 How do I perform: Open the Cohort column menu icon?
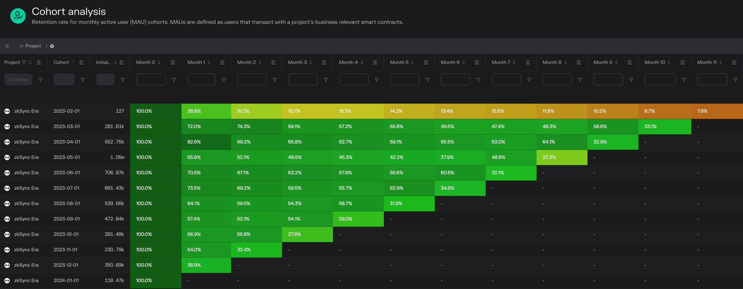pos(81,62)
